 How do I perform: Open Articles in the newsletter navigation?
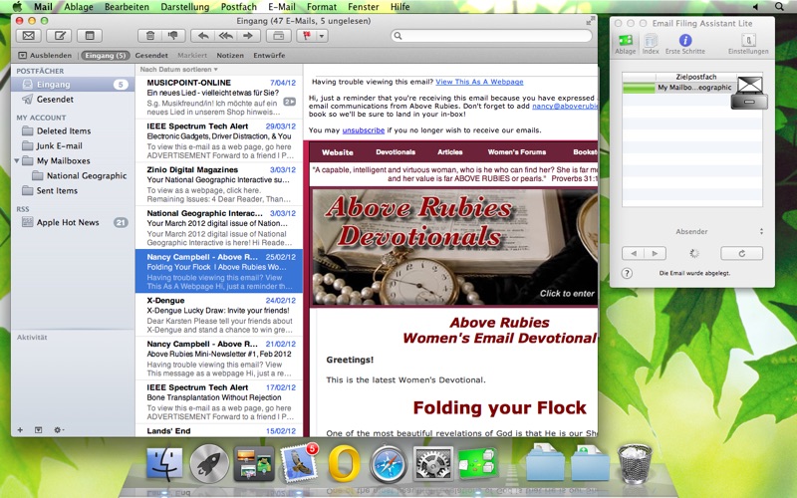click(450, 152)
